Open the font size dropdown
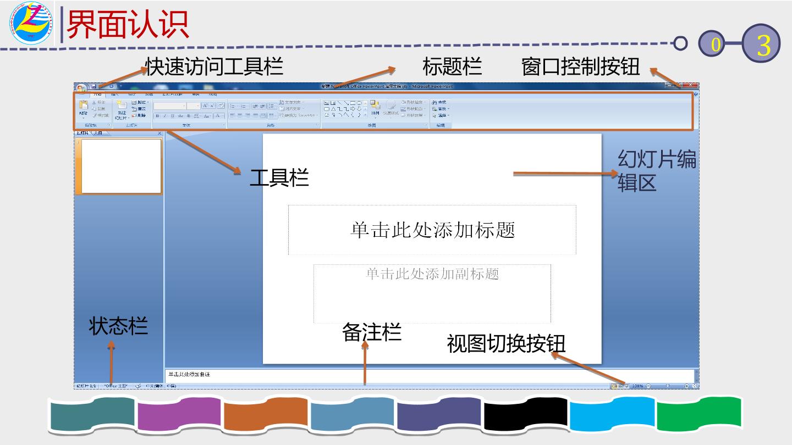 pyautogui.click(x=197, y=105)
